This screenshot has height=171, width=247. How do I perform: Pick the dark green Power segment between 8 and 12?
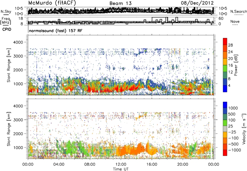tap(225, 75)
